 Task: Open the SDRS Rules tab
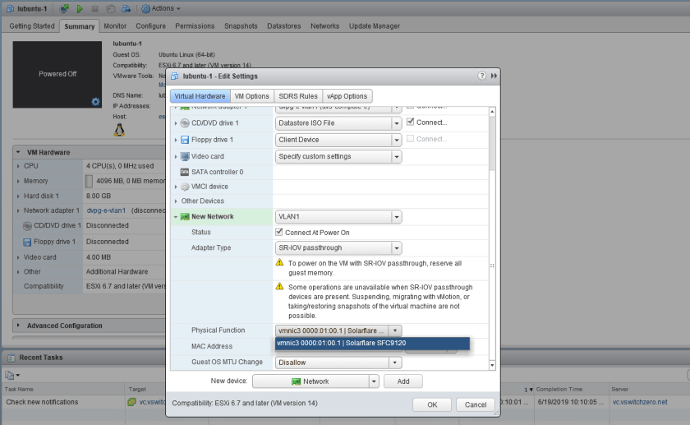tap(297, 96)
